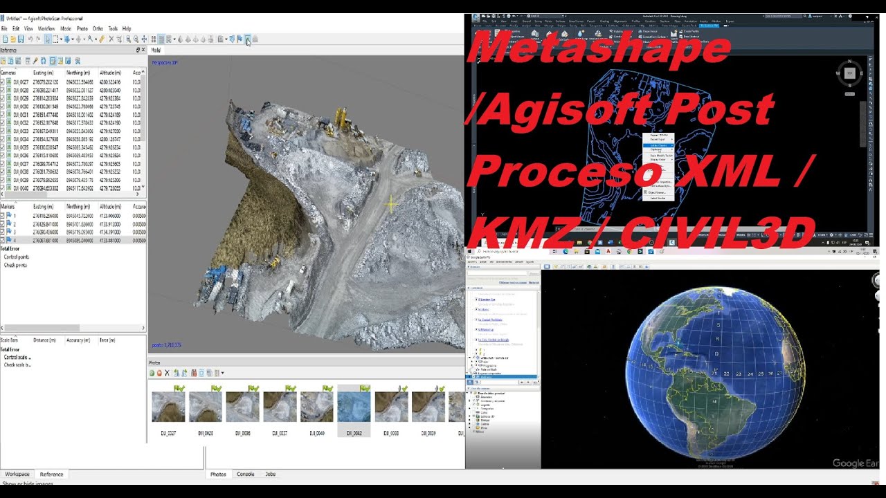
Task: Toggle checkbox for marker 2
Action: tap(3, 224)
